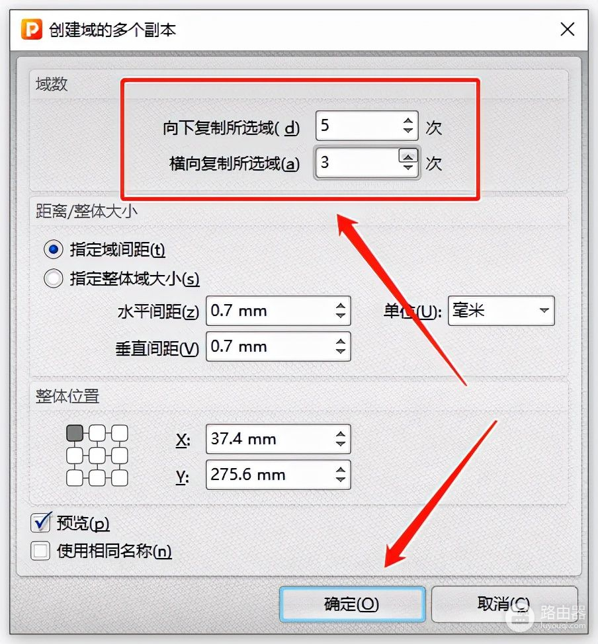Click the orange P app icon in title bar
Screen dimensions: 598x644
coord(32,30)
